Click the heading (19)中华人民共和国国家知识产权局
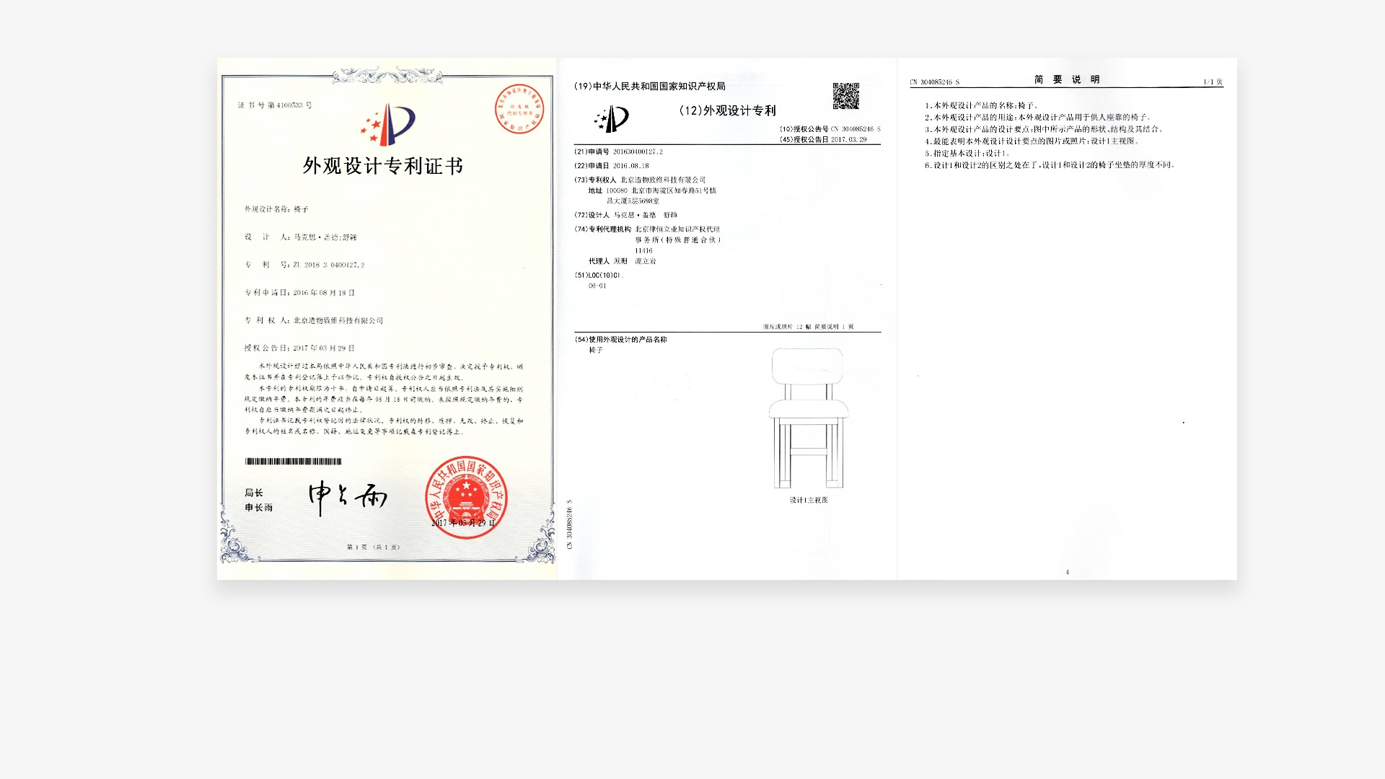 pyautogui.click(x=650, y=86)
